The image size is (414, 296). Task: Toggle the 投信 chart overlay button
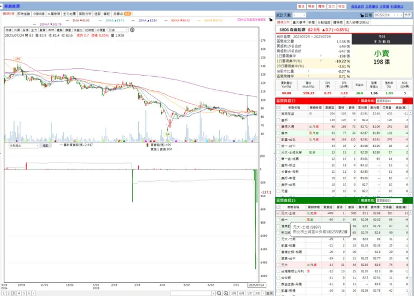[x=25, y=30]
